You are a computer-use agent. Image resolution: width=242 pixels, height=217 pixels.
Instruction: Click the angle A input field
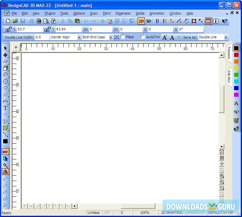coord(191,29)
